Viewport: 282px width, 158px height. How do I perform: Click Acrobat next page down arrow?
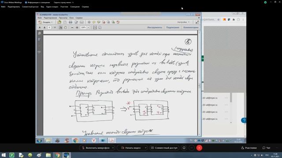(45, 27)
